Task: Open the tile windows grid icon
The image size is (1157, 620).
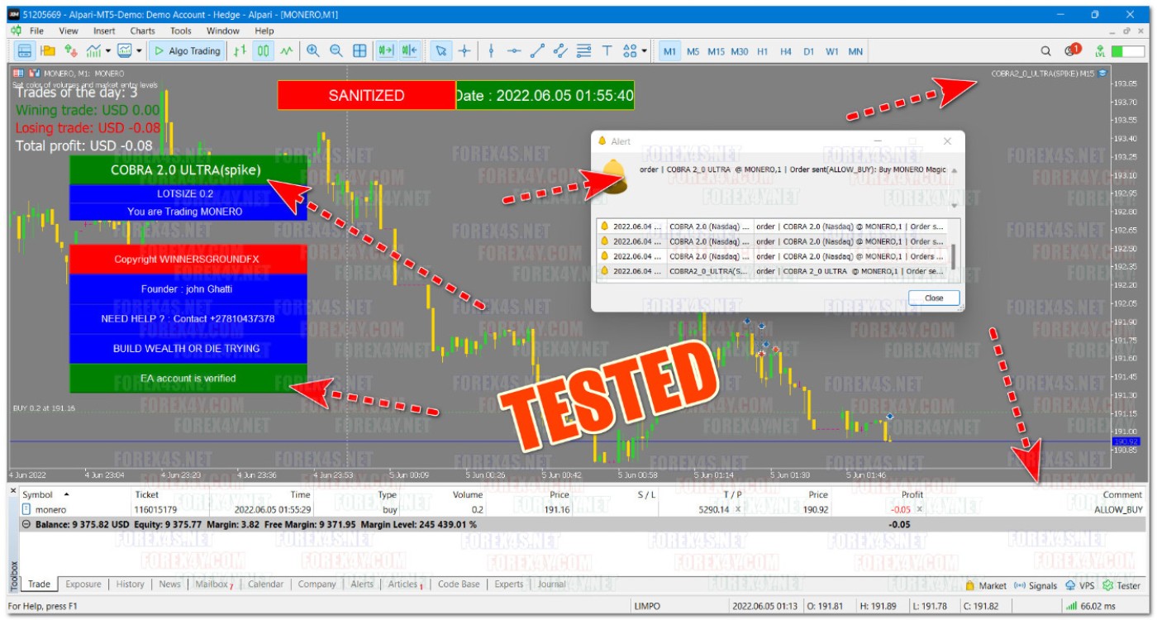Action: (359, 51)
